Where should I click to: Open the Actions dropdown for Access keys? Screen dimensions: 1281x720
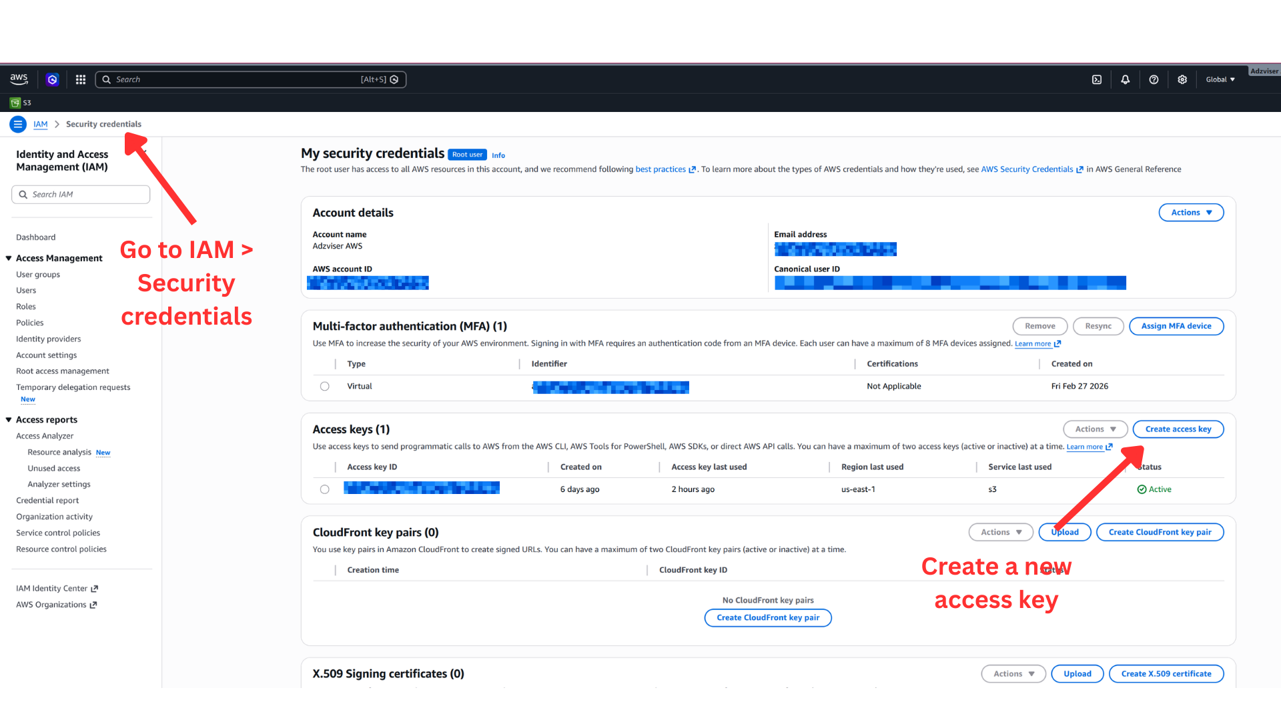point(1095,429)
